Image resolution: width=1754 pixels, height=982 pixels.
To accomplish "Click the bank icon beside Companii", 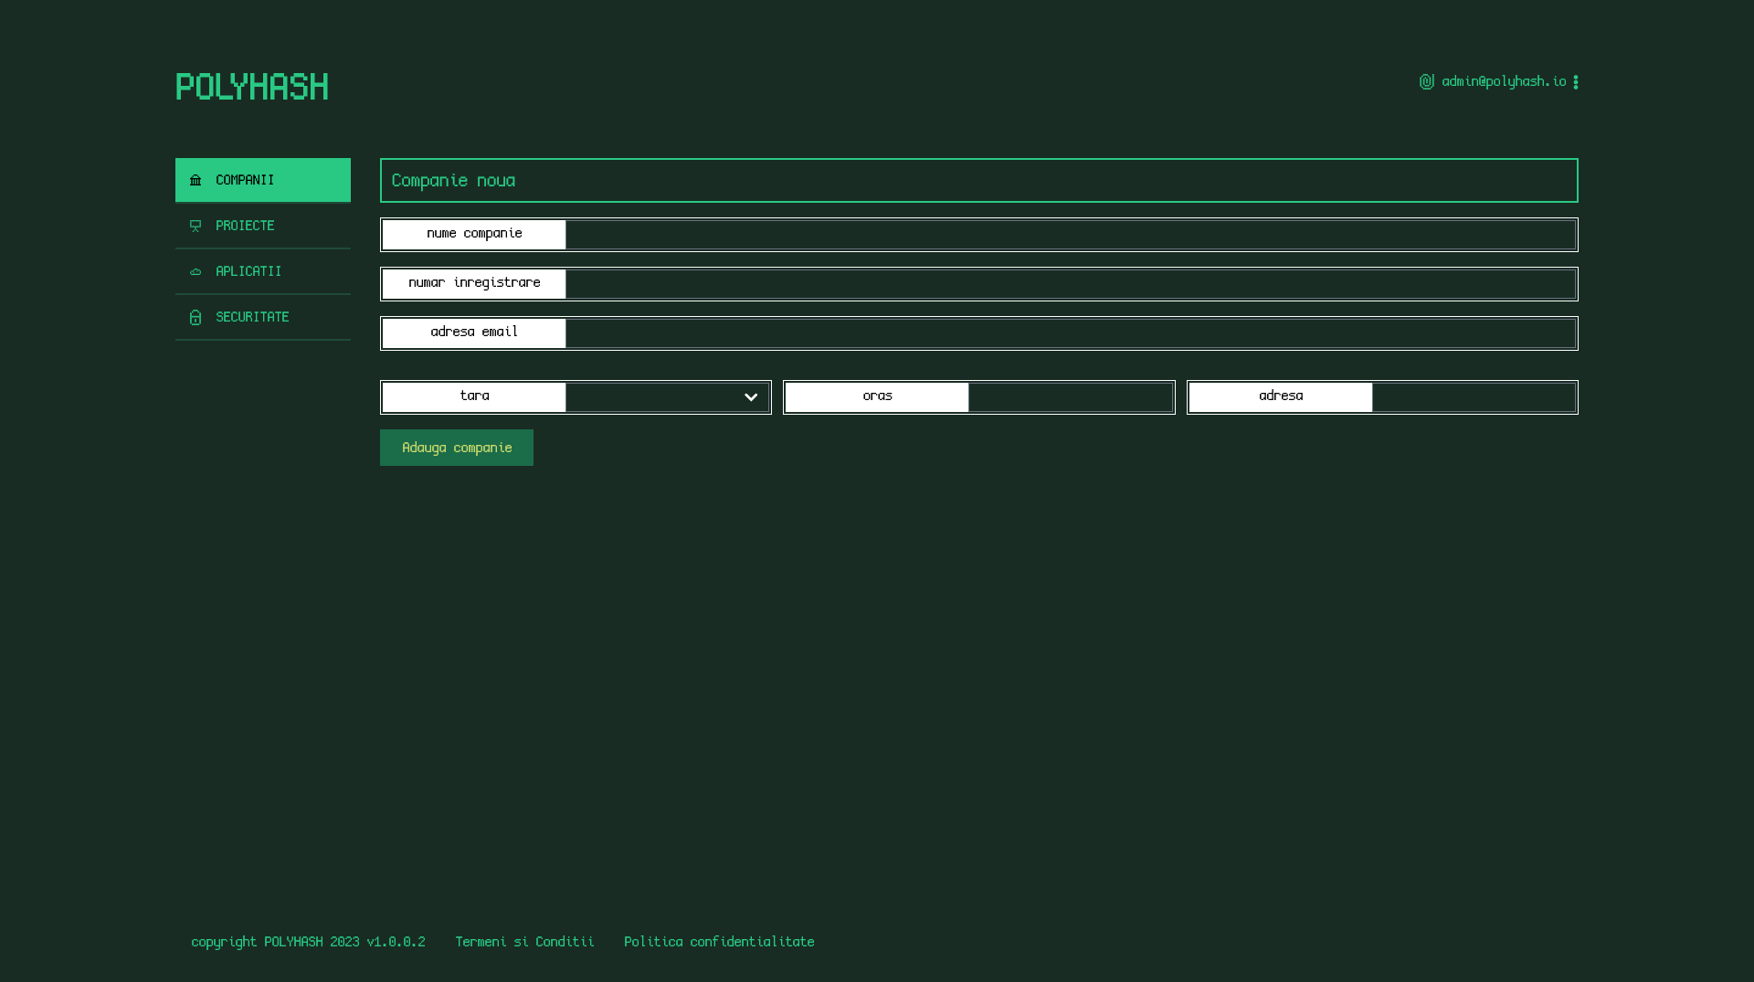I will click(x=195, y=181).
